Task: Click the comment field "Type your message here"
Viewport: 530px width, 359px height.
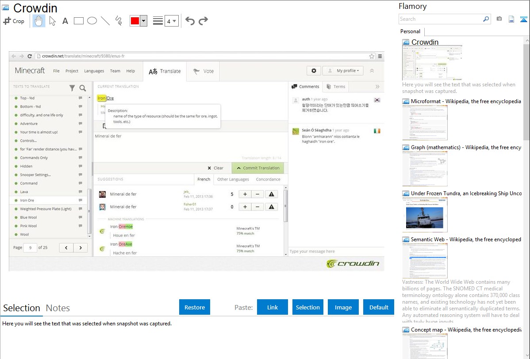Action: (x=336, y=251)
